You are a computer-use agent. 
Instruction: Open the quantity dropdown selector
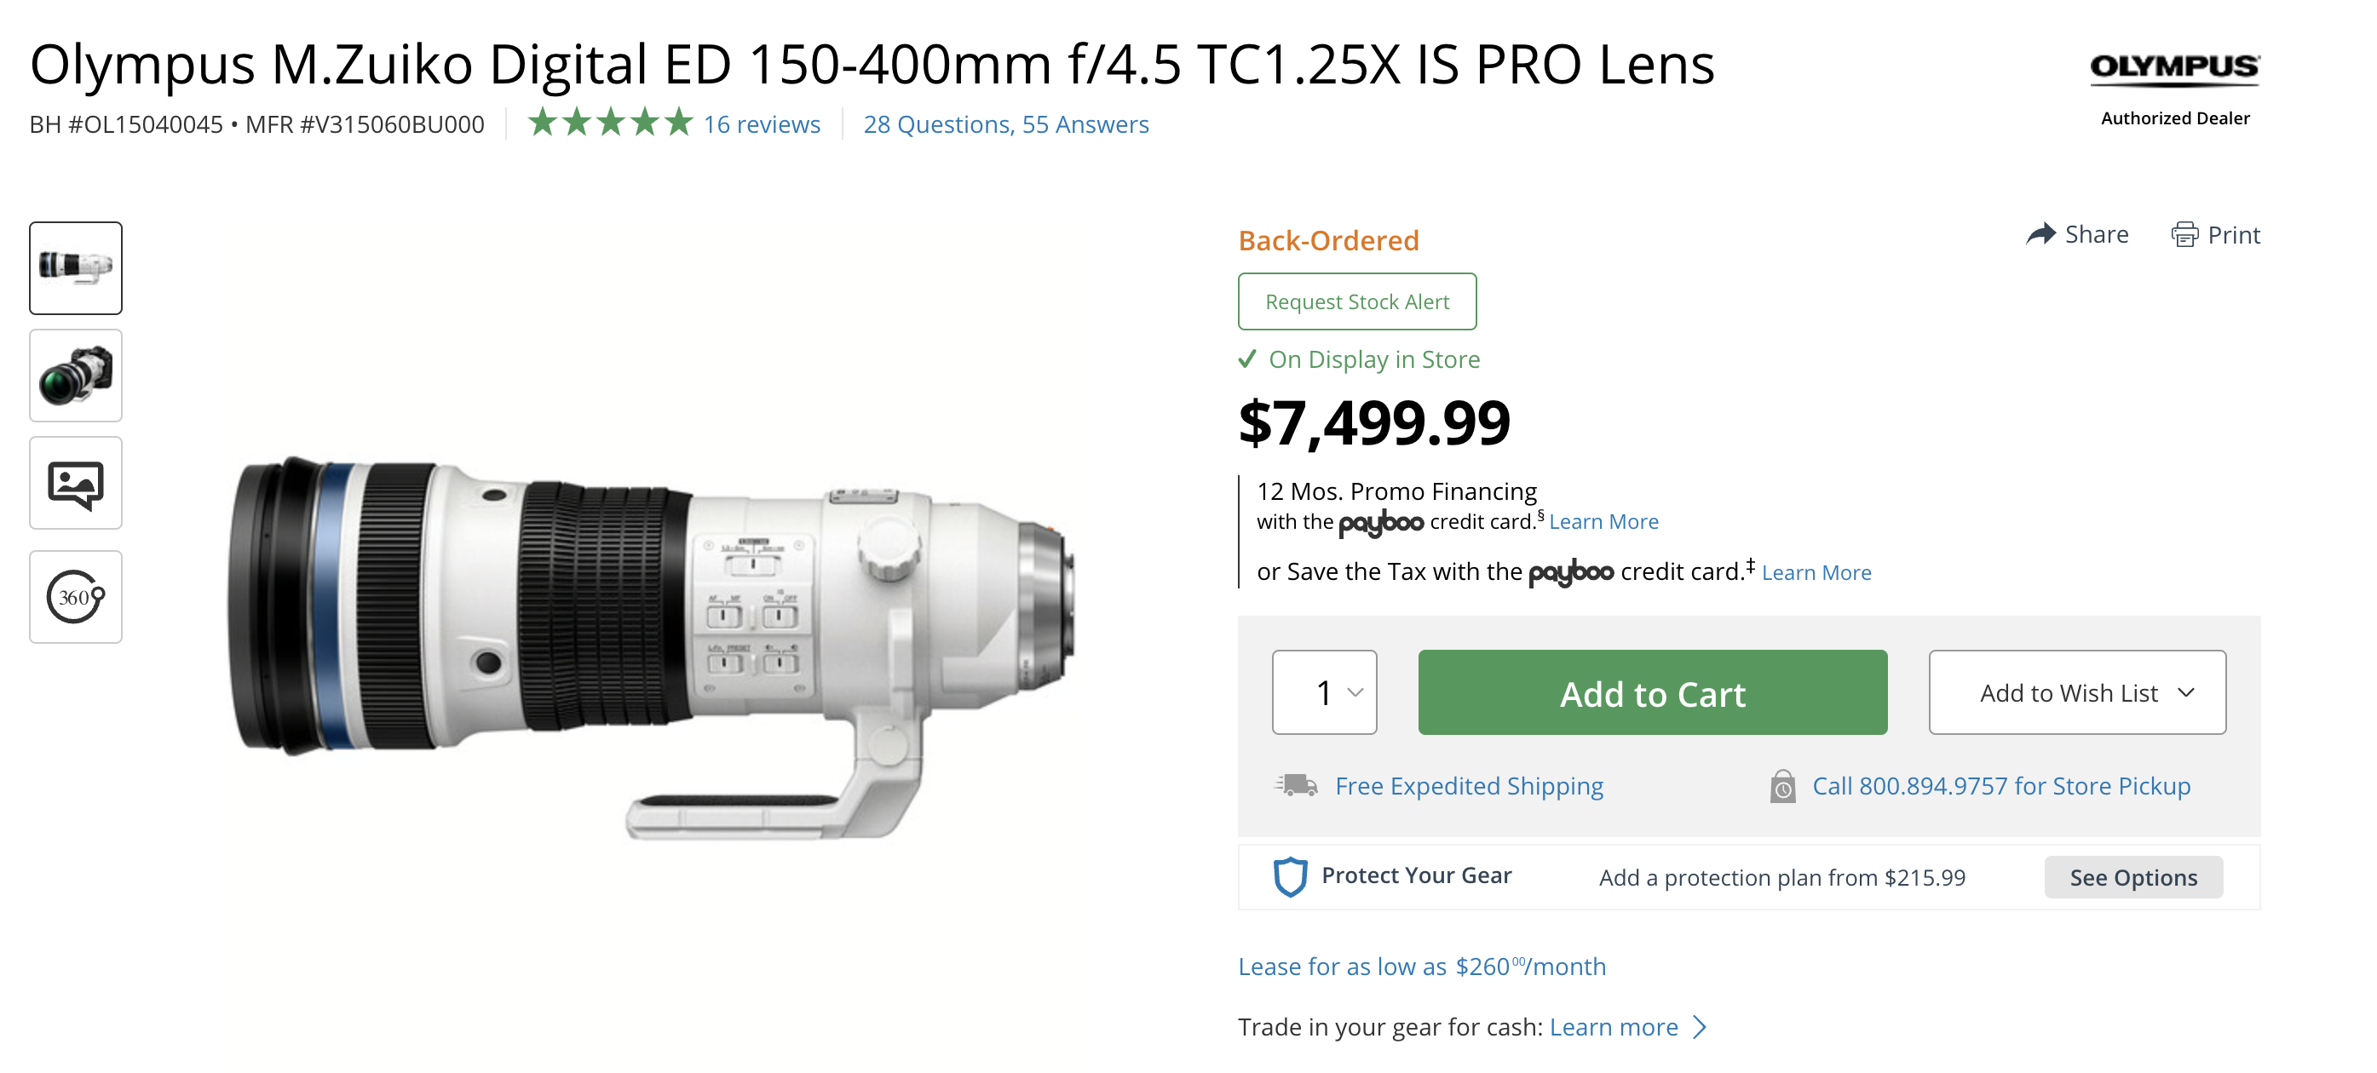click(x=1324, y=693)
